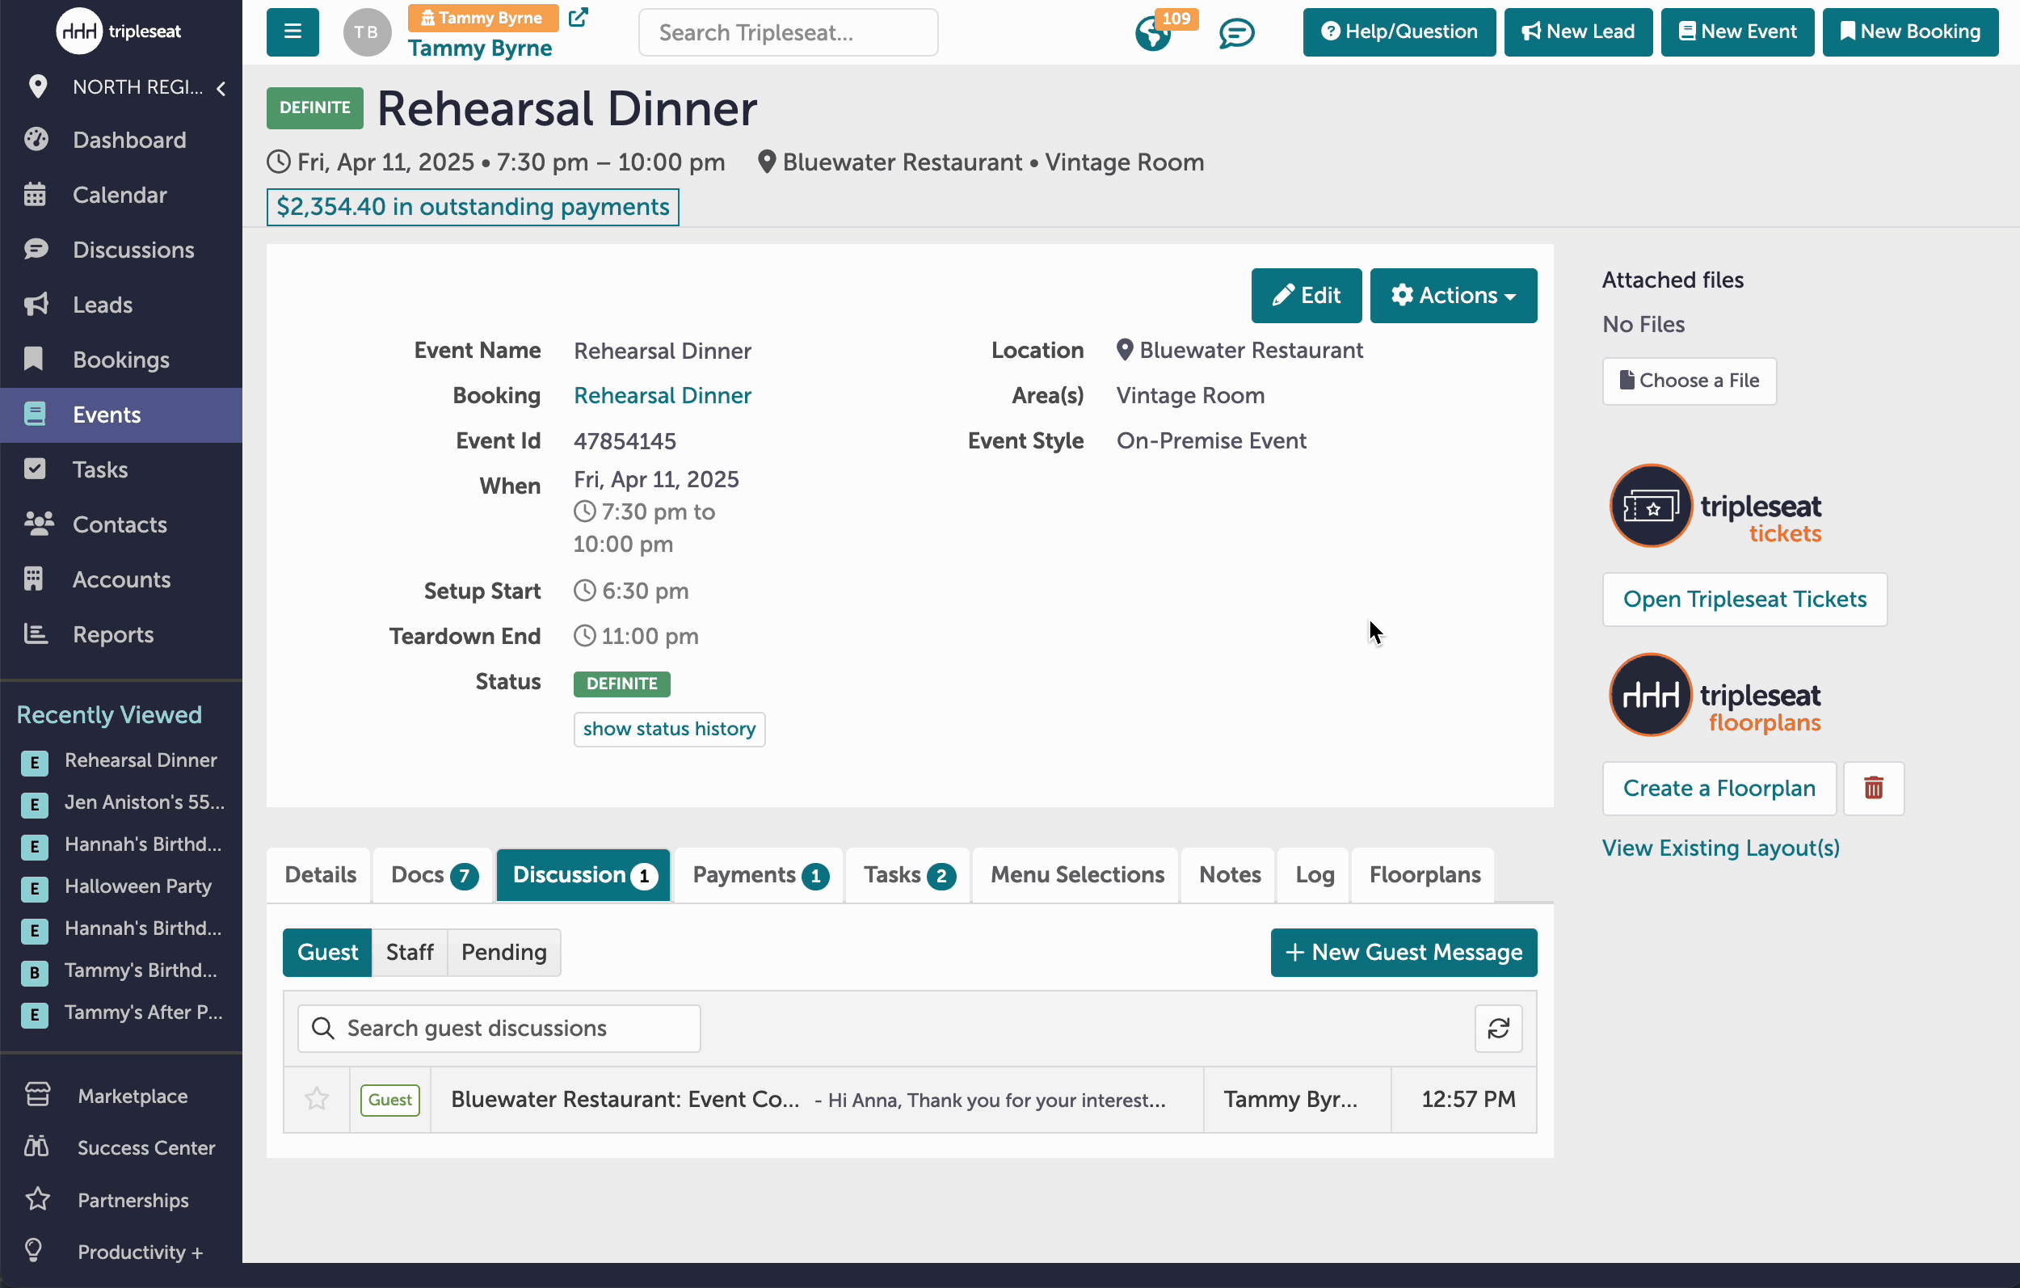Click Create a Floorplan
This screenshot has height=1288, width=2020.
click(1719, 788)
